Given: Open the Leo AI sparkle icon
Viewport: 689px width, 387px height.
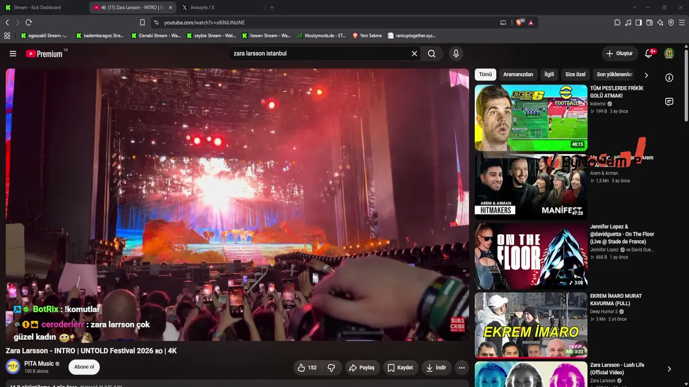Looking at the screenshot, I should coord(660,23).
